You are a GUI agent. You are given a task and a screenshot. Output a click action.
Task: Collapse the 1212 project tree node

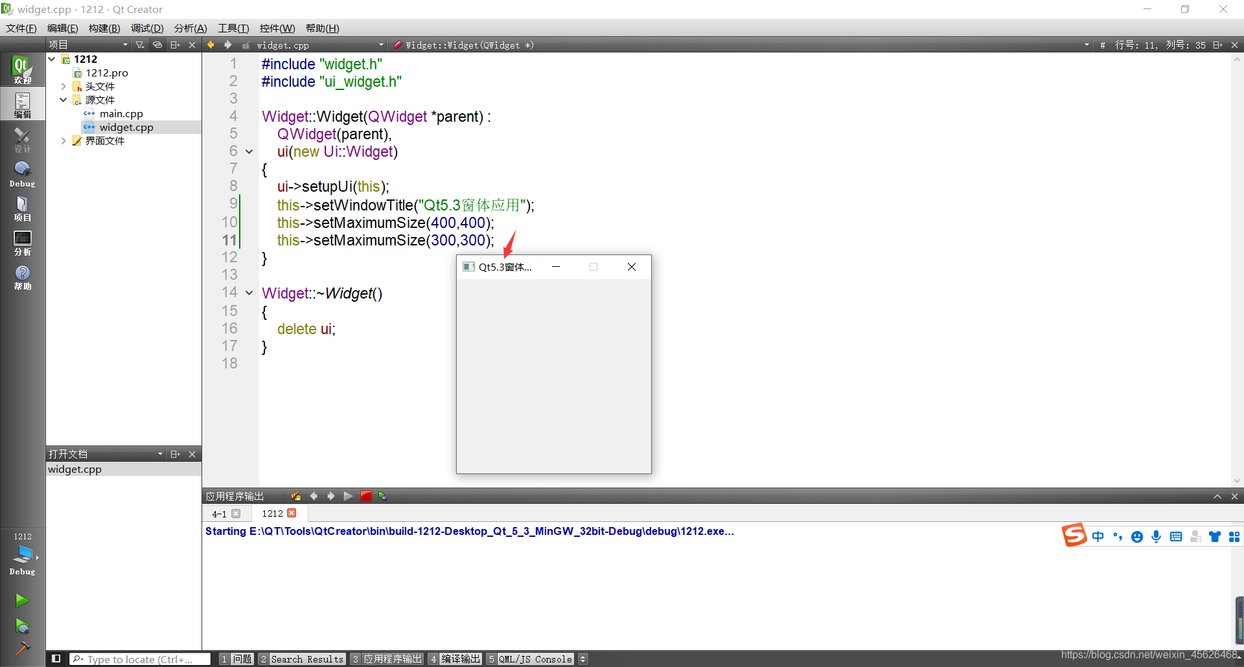pyautogui.click(x=52, y=59)
